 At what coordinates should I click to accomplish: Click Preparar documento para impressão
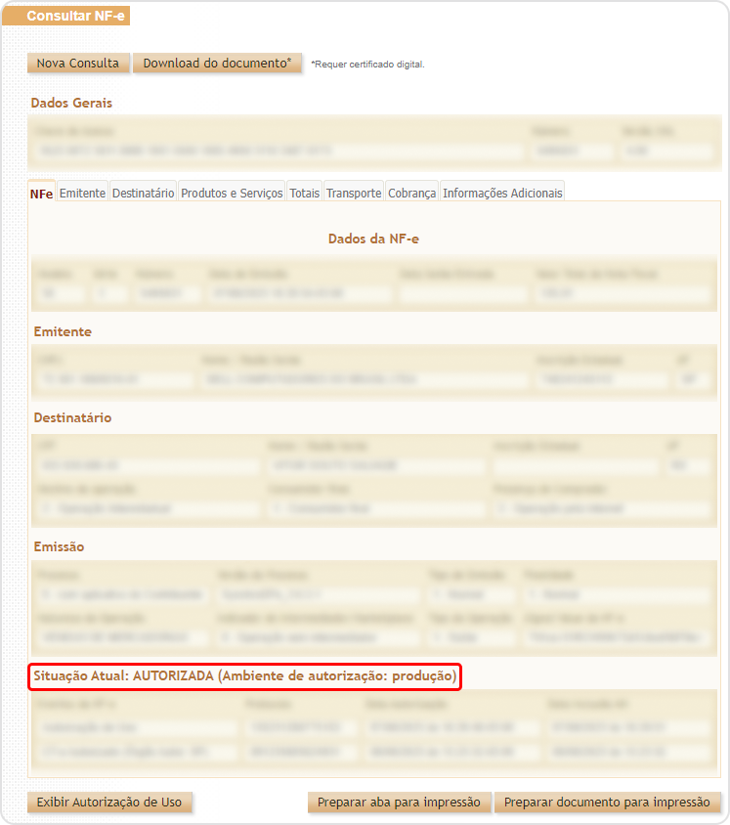607,802
